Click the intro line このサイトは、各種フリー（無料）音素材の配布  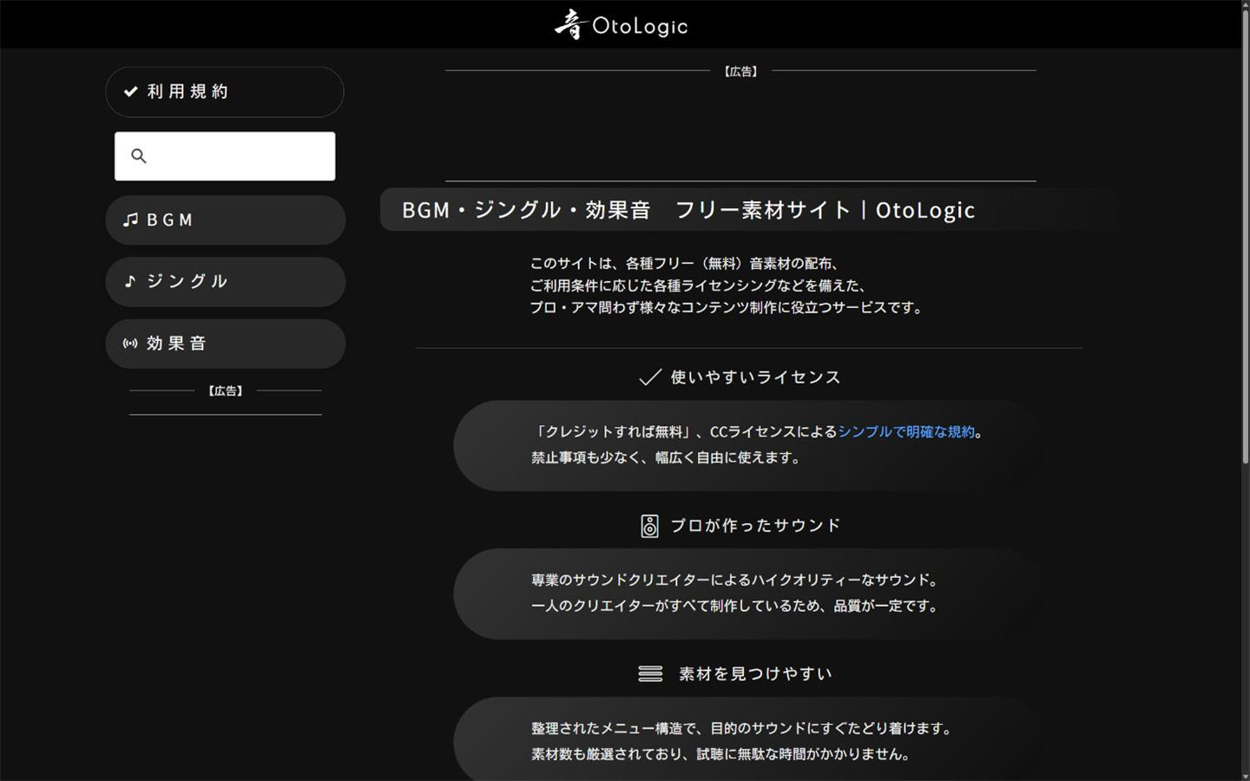pos(684,264)
